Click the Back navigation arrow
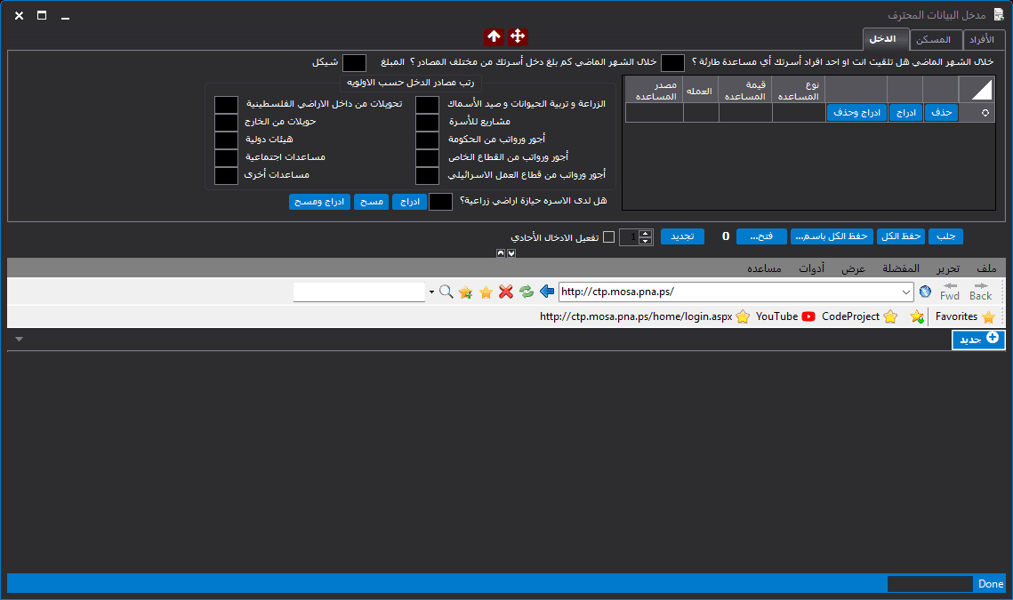 click(x=980, y=292)
